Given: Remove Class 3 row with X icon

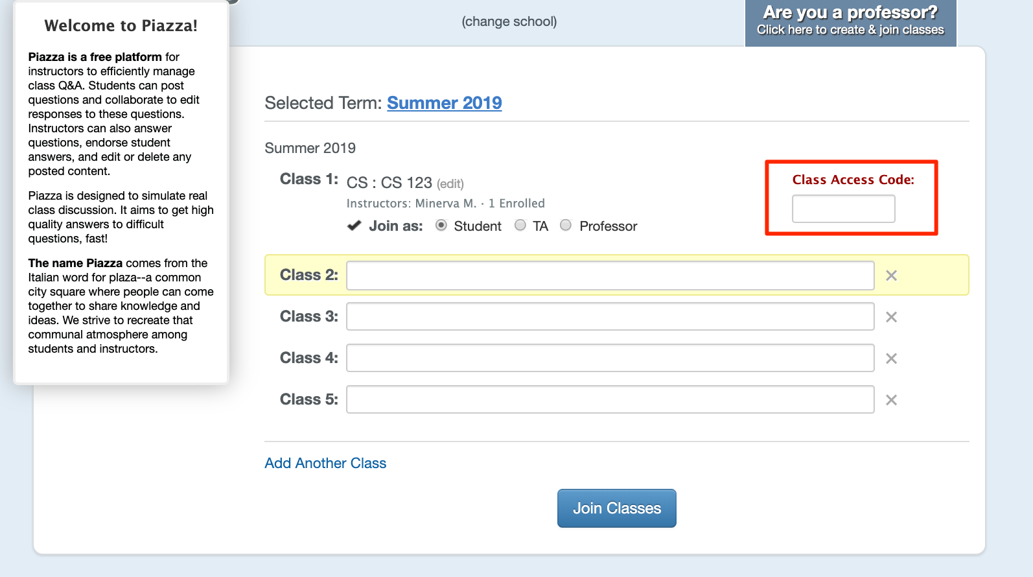Looking at the screenshot, I should 891,317.
